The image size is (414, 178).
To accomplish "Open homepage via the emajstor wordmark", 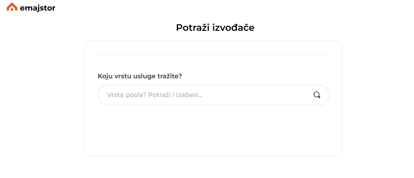I will [x=37, y=8].
